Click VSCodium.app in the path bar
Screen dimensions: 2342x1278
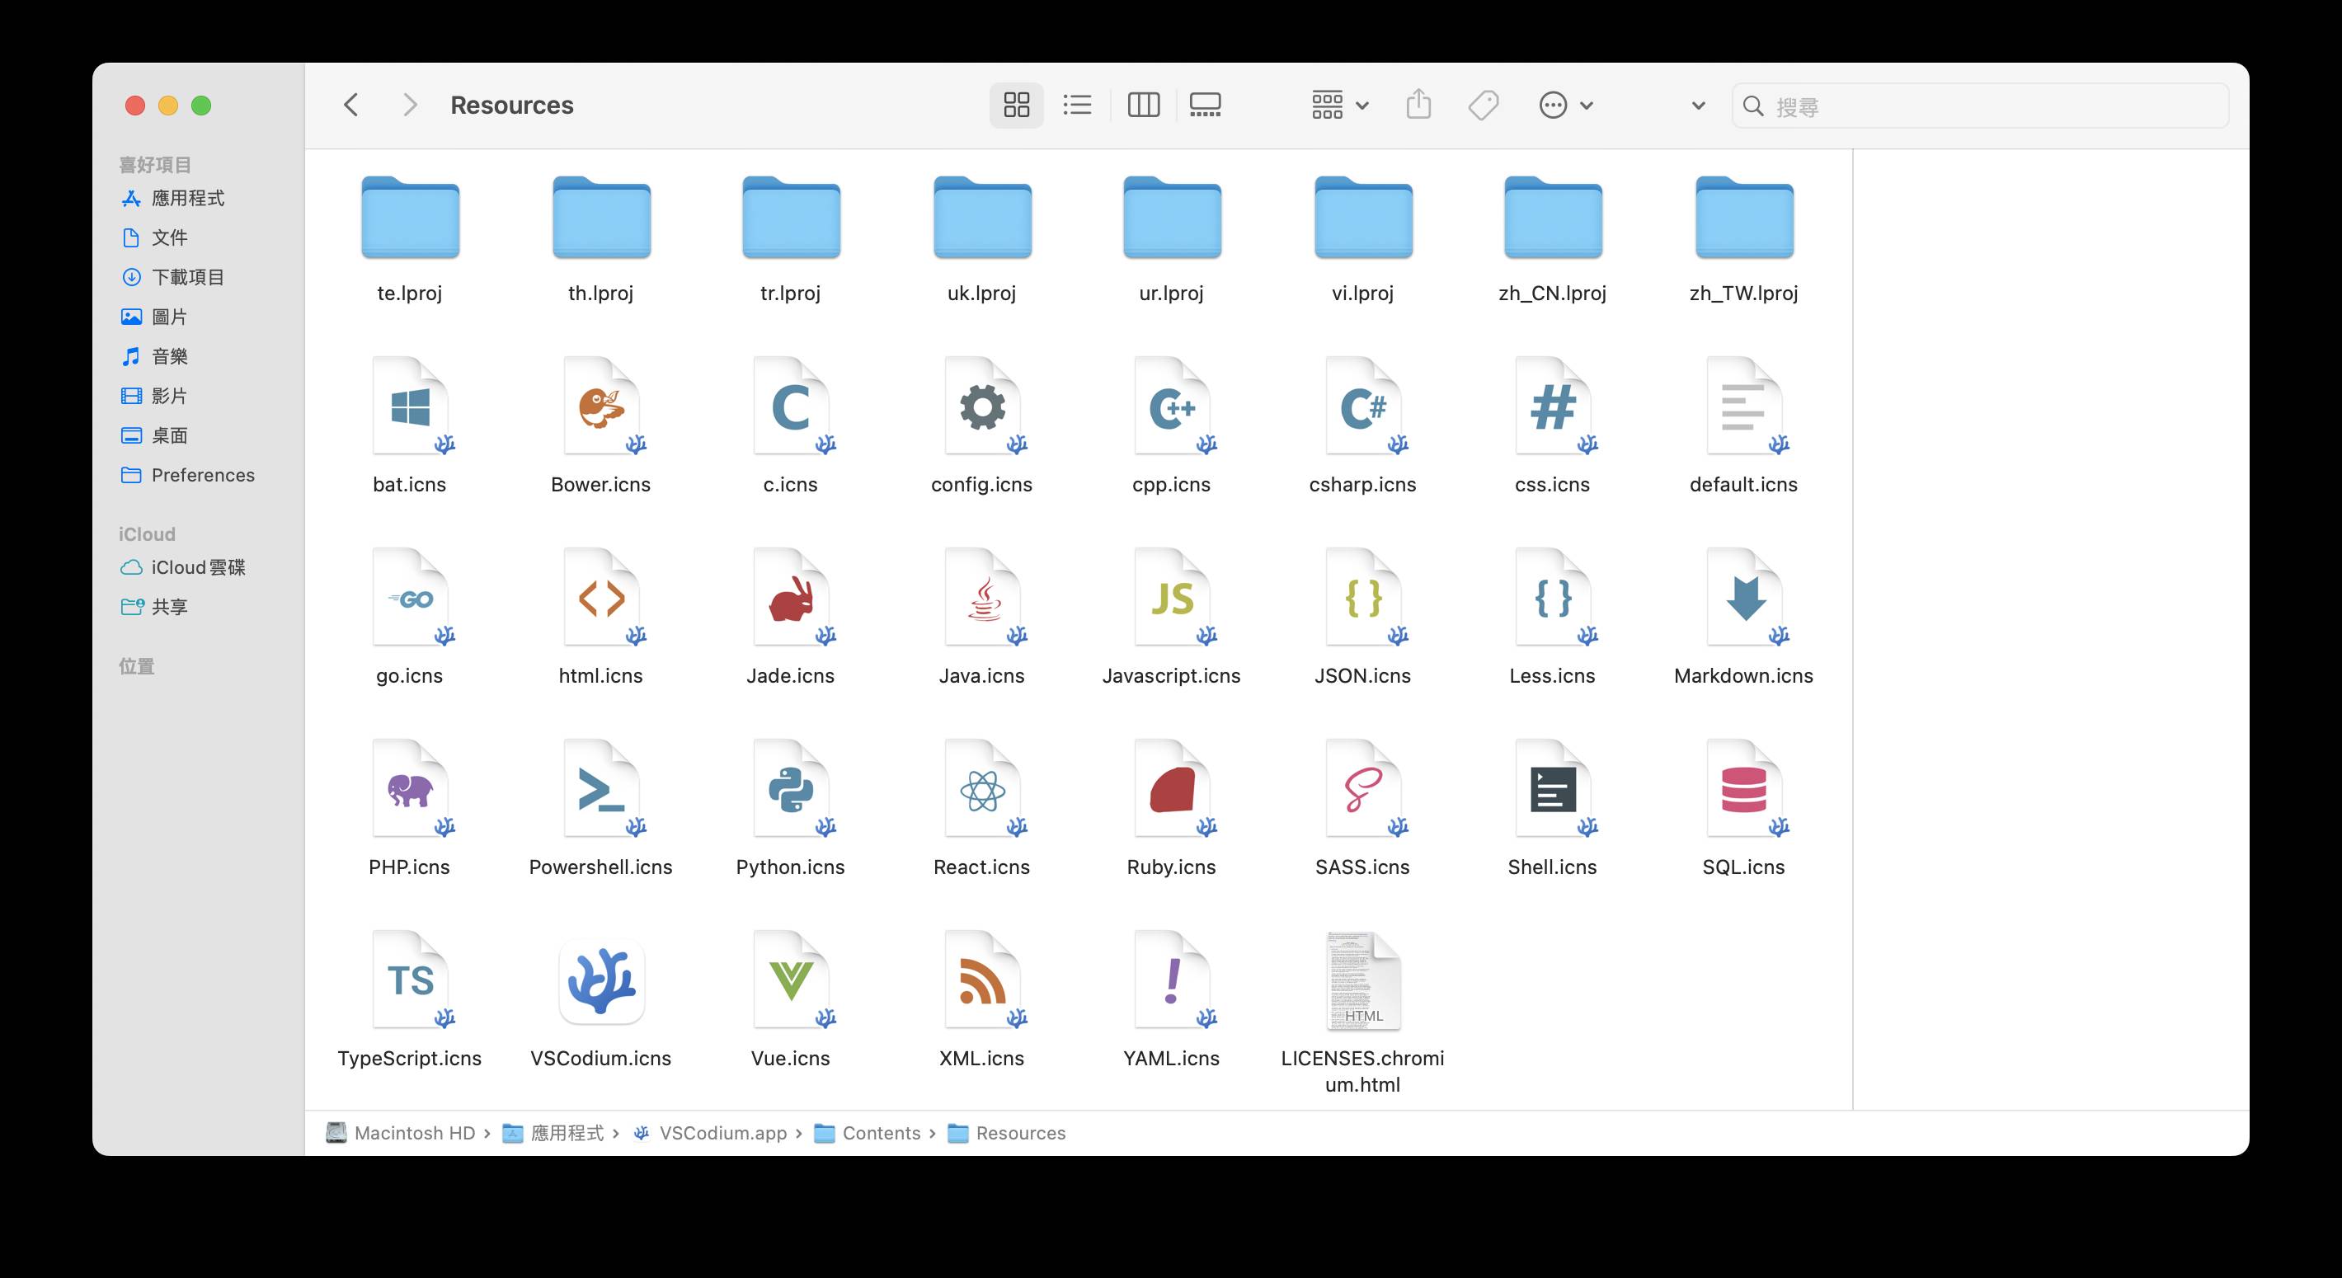pos(710,1133)
